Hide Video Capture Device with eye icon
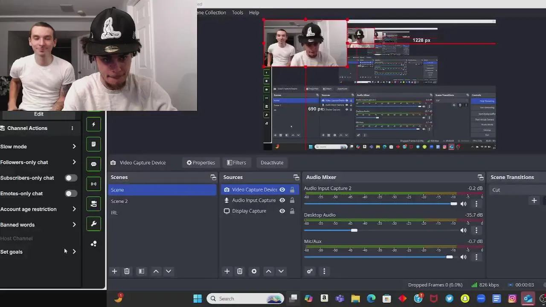Viewport: 546px width, 307px height. (282, 190)
